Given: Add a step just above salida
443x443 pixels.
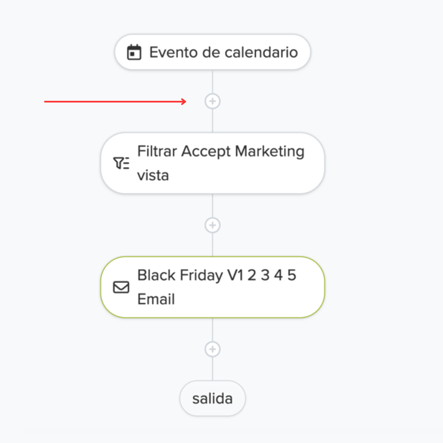Looking at the screenshot, I should (x=212, y=349).
